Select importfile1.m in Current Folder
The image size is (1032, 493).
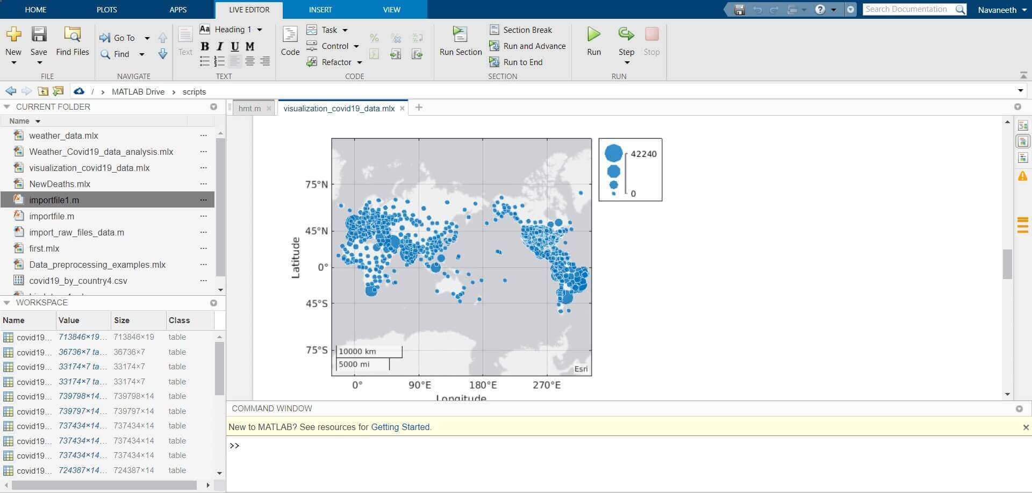click(107, 200)
